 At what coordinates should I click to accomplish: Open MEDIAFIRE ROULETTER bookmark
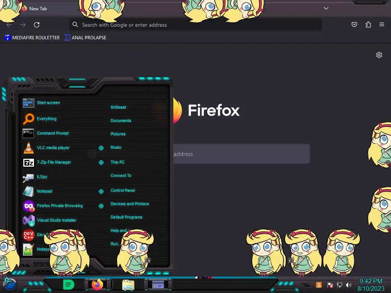coord(32,38)
